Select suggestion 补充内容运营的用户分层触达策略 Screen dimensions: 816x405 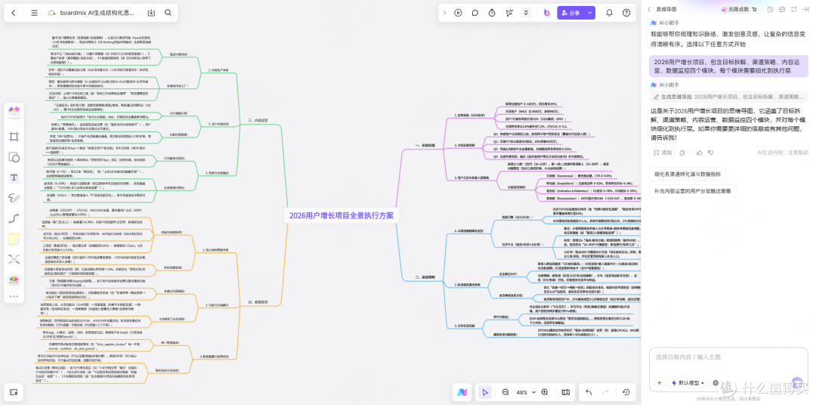[x=693, y=191]
